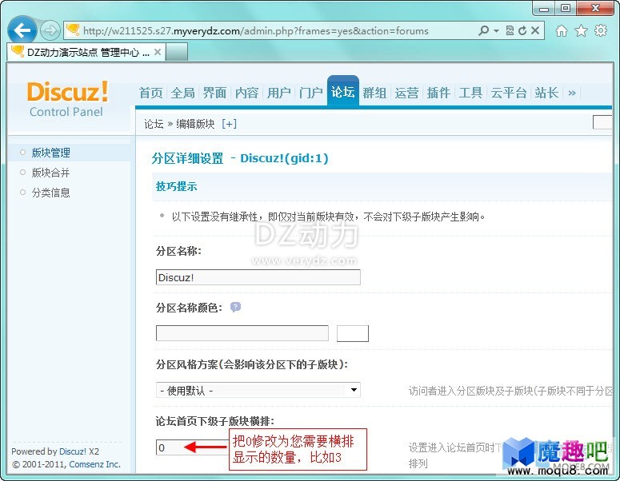
Task: Open the 运营 menu
Action: [x=406, y=93]
